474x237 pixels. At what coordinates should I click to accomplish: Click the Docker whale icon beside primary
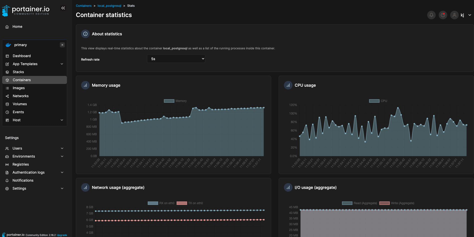click(8, 45)
